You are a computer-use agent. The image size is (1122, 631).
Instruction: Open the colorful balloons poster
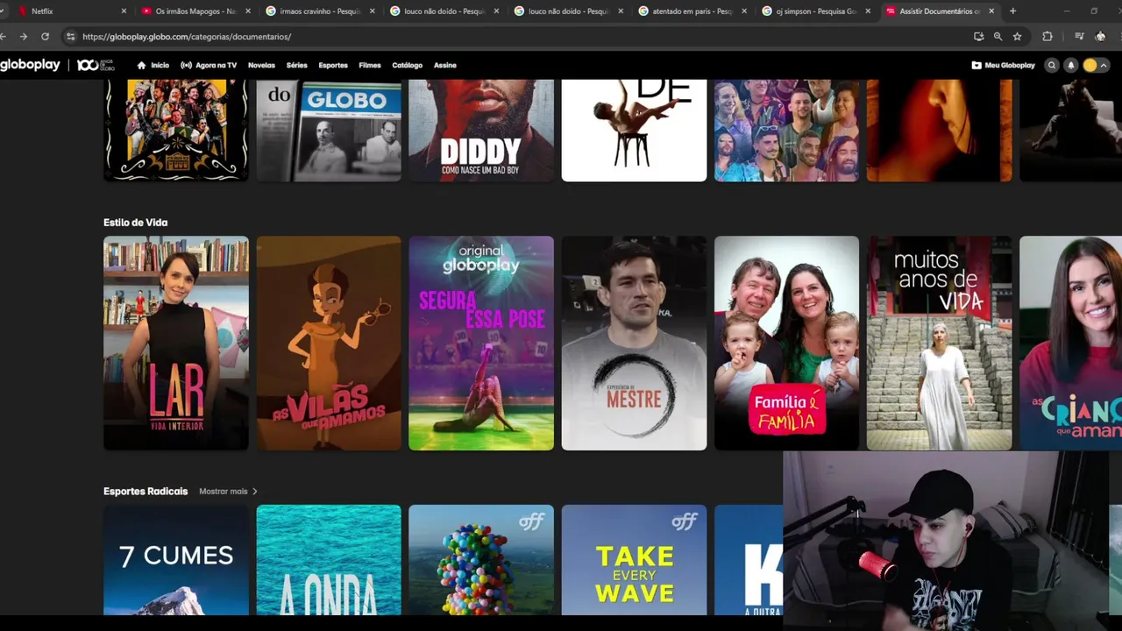(x=481, y=560)
